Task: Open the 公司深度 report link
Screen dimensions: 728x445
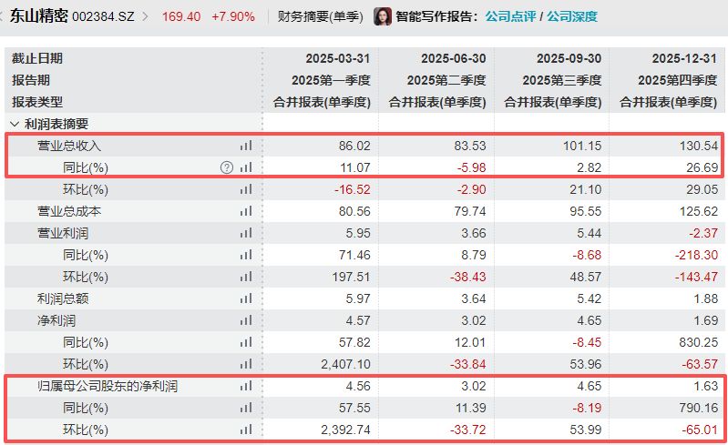Action: (571, 16)
